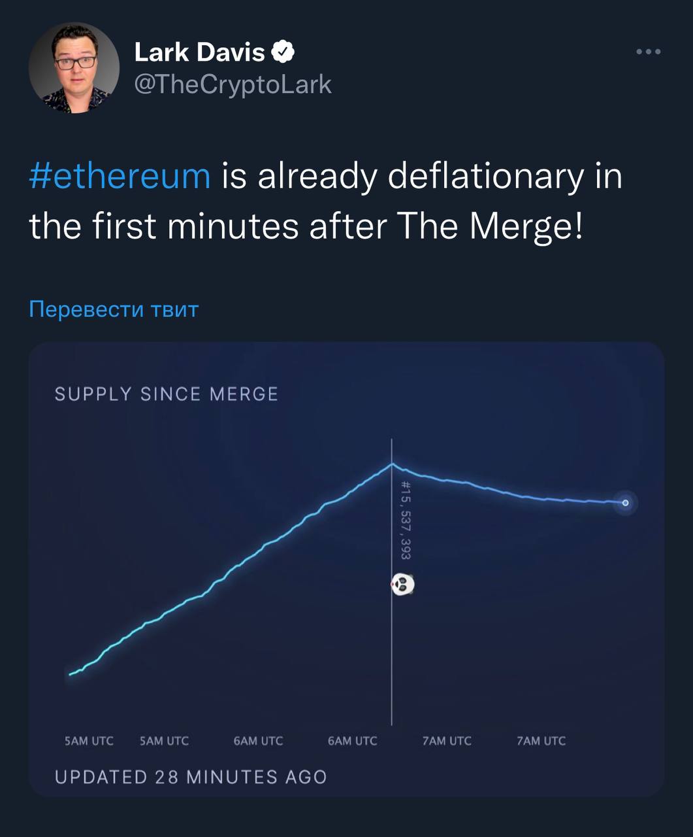Open Lark Davis's profile avatar
Viewport: 693px width, 837px height.
point(74,68)
